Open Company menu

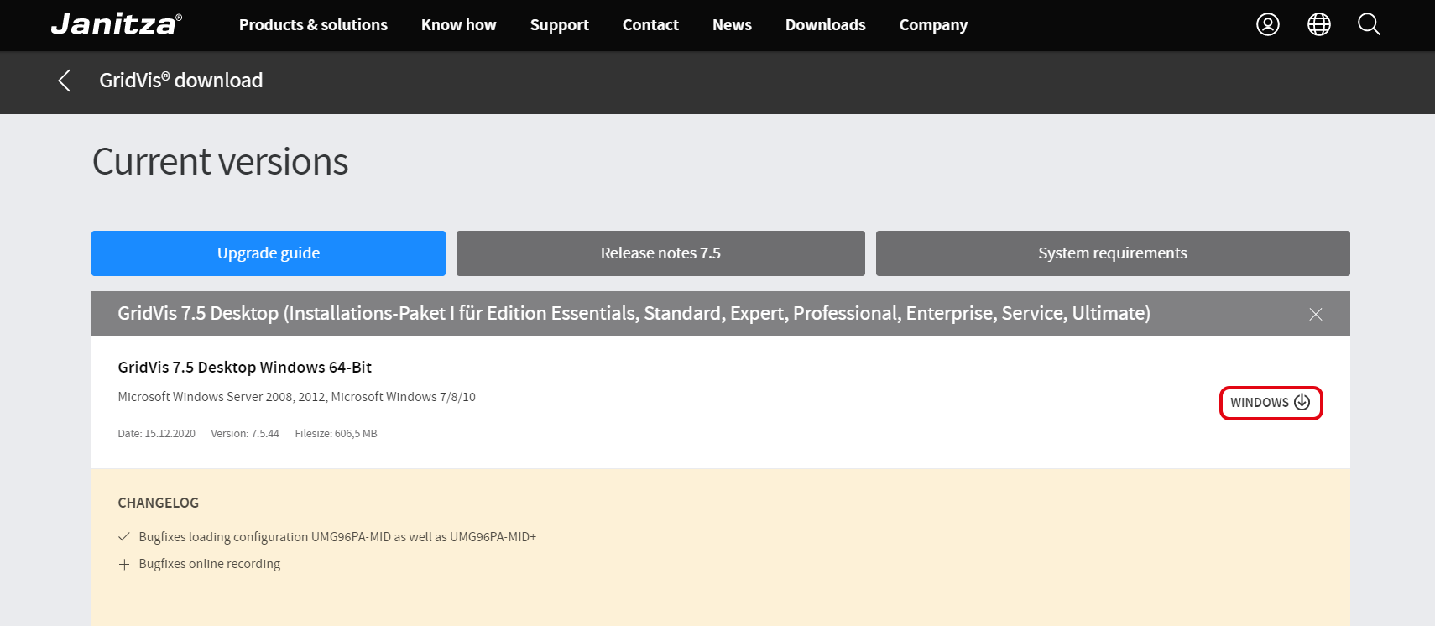tap(933, 25)
